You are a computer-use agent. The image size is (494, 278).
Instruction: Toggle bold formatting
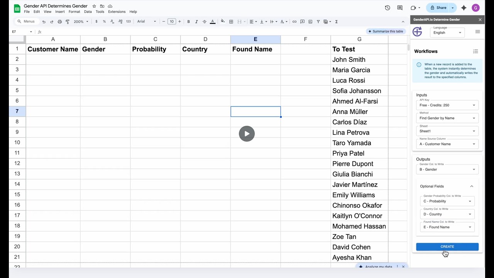point(188,22)
